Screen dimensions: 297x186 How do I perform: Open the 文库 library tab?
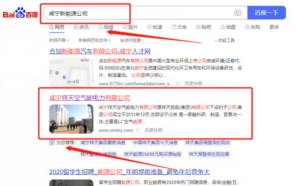pos(179,27)
